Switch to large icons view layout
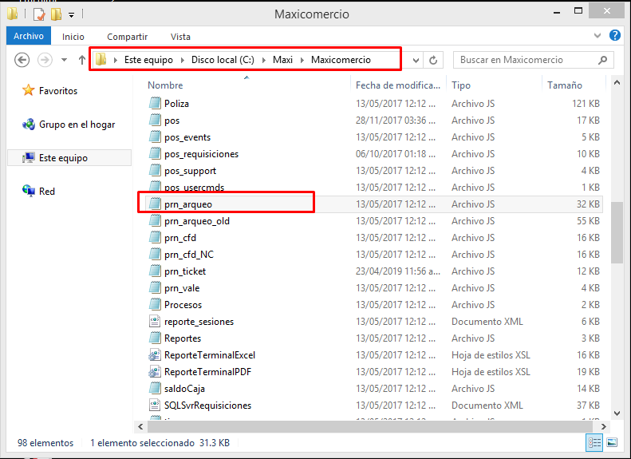Image resolution: width=631 pixels, height=459 pixels. click(612, 442)
